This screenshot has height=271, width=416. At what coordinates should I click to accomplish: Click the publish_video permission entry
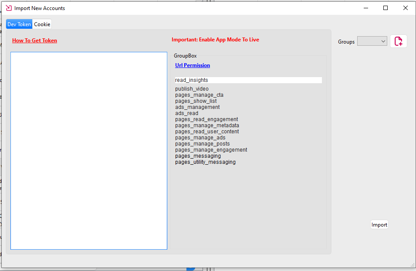point(192,89)
